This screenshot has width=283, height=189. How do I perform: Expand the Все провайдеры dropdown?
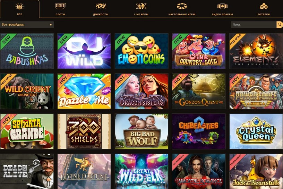27,25
